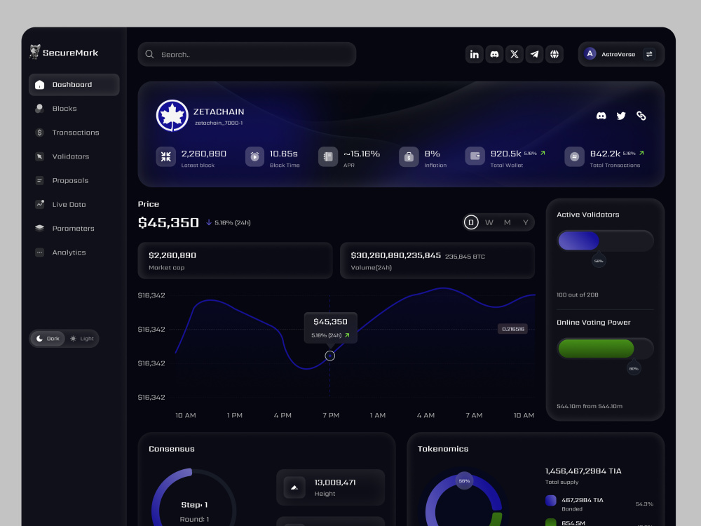
Task: Open the LinkedIn social link
Action: pyautogui.click(x=475, y=54)
